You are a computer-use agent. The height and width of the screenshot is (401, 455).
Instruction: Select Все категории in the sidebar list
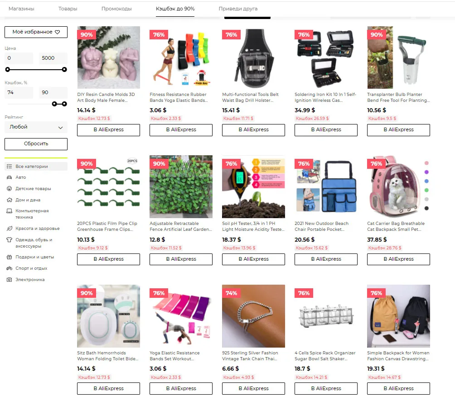36,166
